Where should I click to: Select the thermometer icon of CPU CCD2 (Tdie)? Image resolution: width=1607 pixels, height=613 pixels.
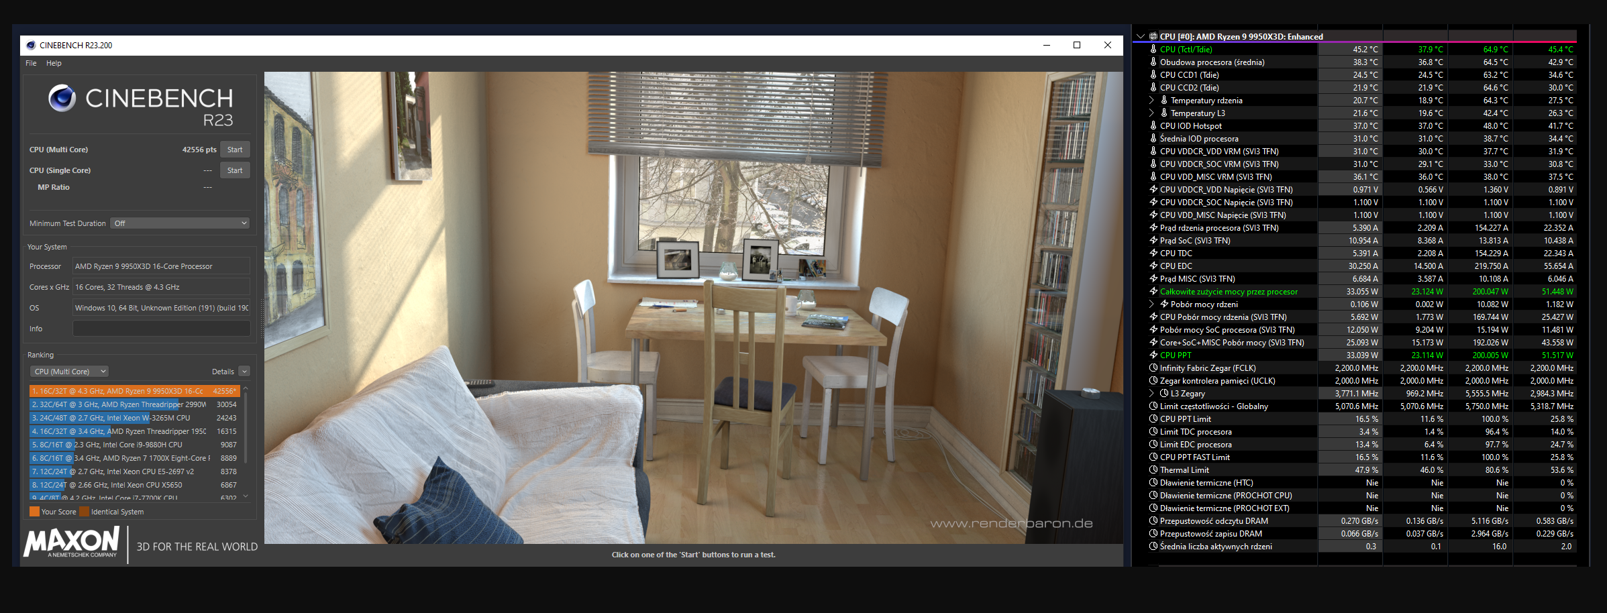pyautogui.click(x=1153, y=87)
